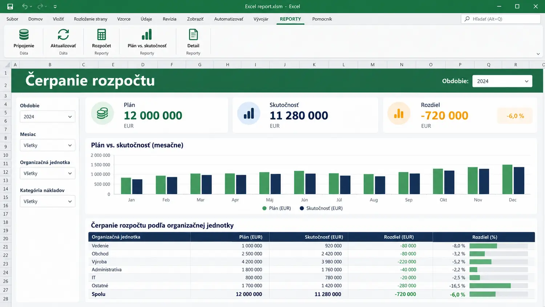Click the Skutočnosť (EUR) legend marker
This screenshot has width=545, height=307.
click(302, 208)
